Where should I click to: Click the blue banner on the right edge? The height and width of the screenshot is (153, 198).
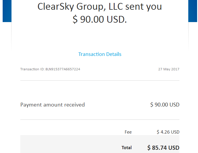pyautogui.click(x=193, y=11)
